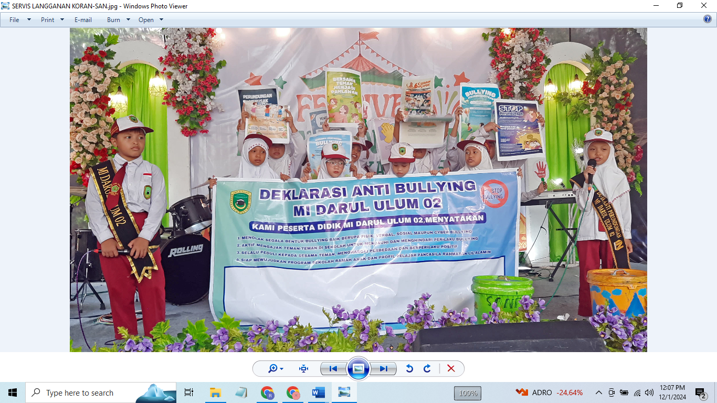
Task: Open the zoom magnifier control
Action: point(275,369)
